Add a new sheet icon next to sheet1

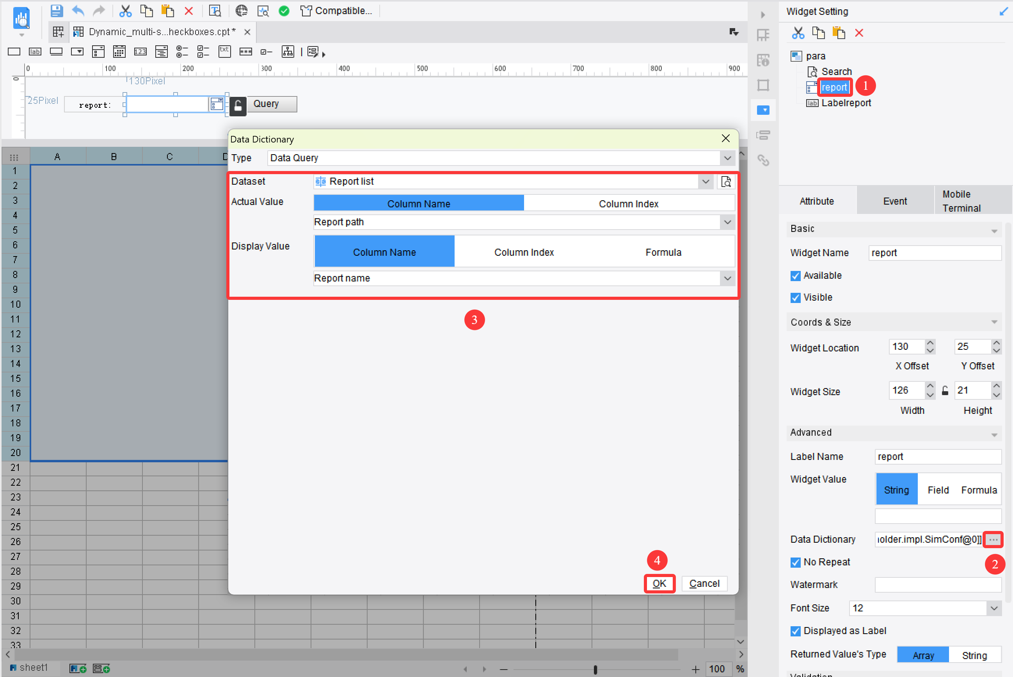point(78,668)
